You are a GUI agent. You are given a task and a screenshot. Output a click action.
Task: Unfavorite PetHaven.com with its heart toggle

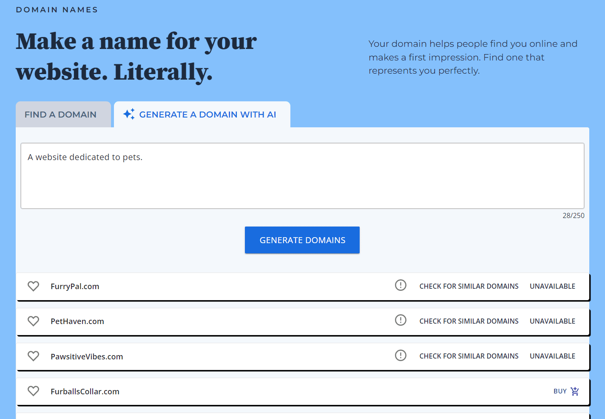[33, 321]
